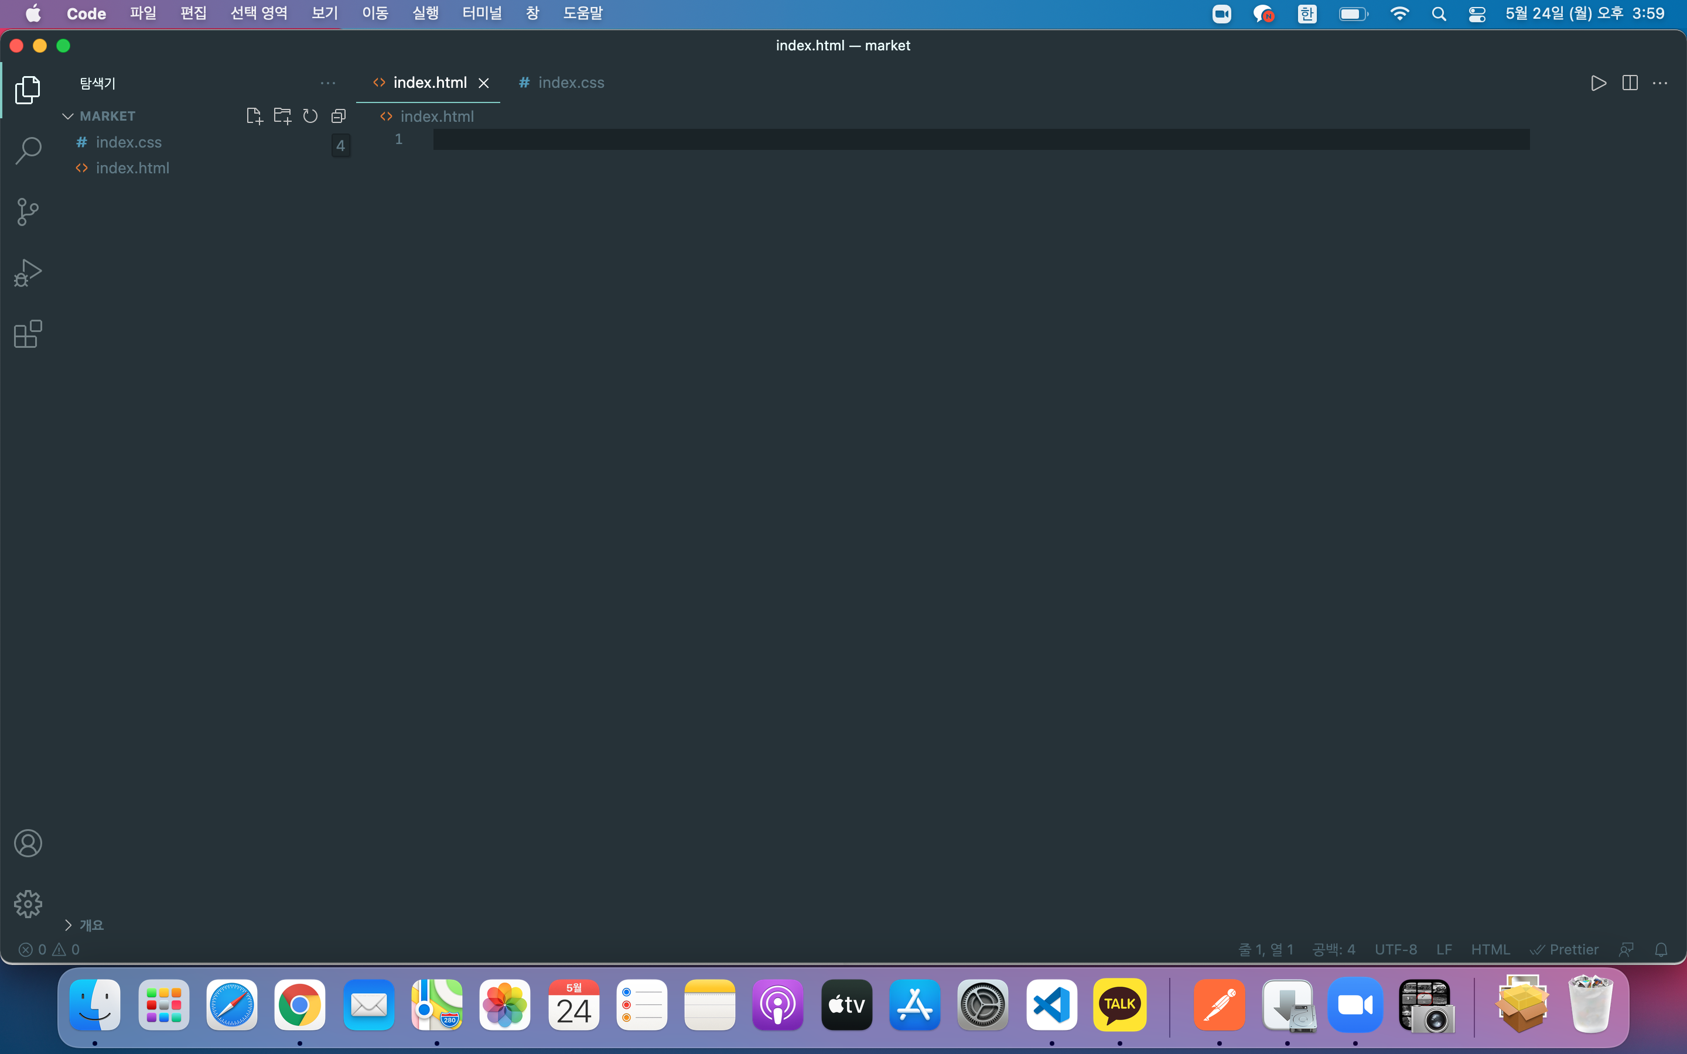
Task: Split the editor to the right
Action: coord(1630,83)
